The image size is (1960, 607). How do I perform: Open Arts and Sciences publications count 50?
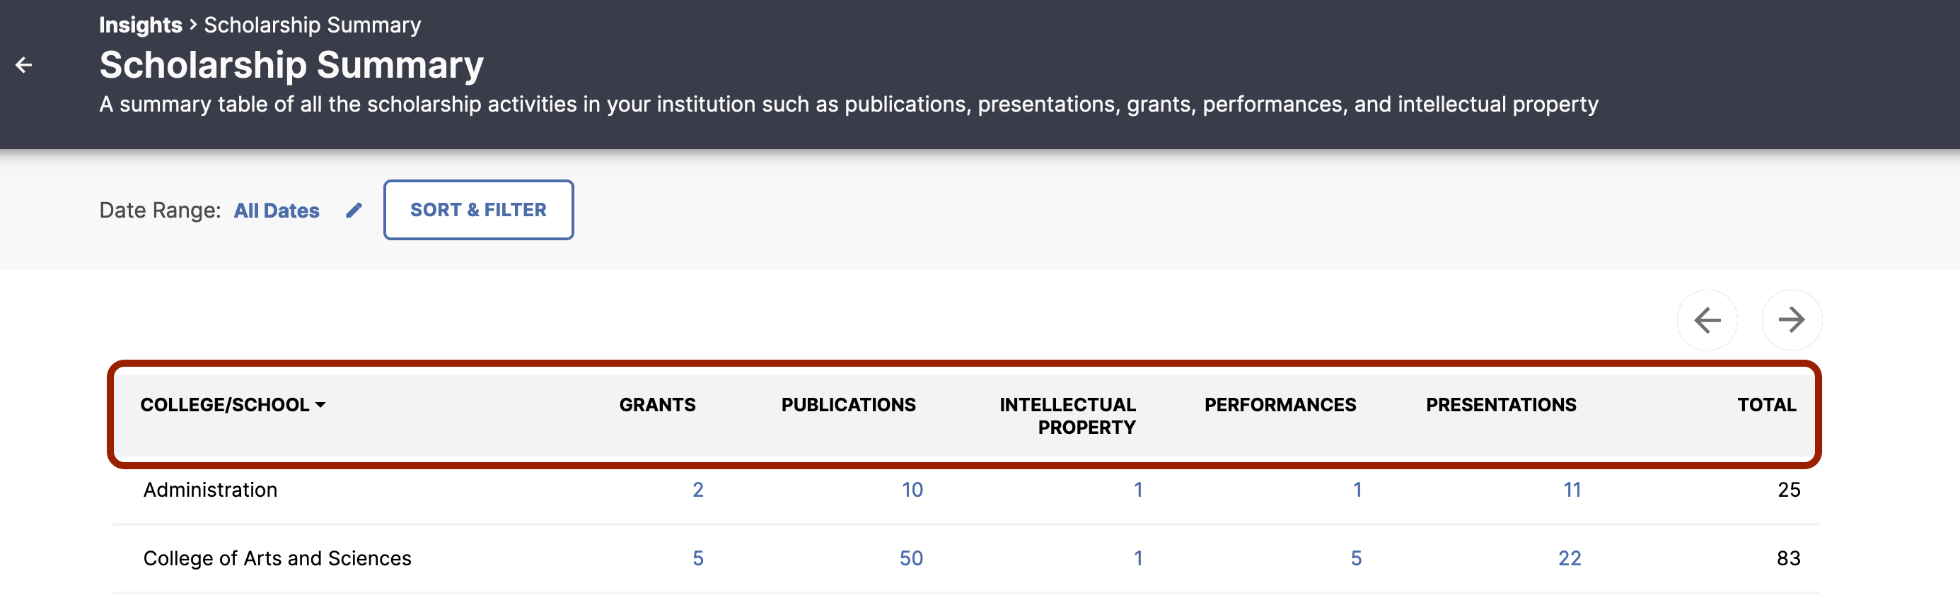(x=911, y=558)
